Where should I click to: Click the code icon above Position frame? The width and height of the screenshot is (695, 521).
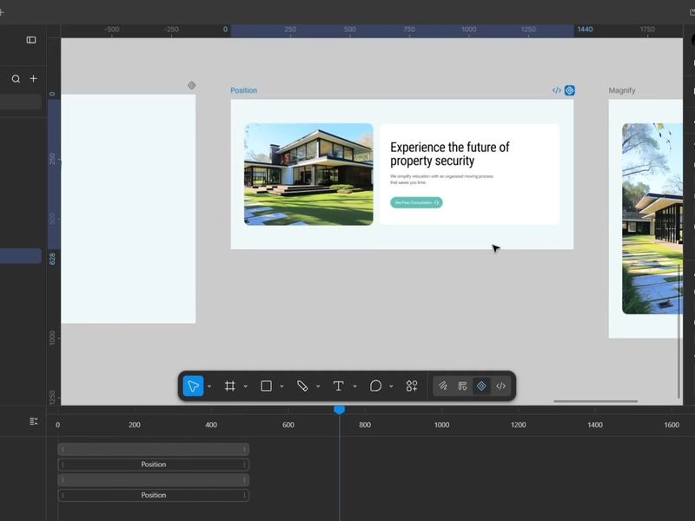557,90
